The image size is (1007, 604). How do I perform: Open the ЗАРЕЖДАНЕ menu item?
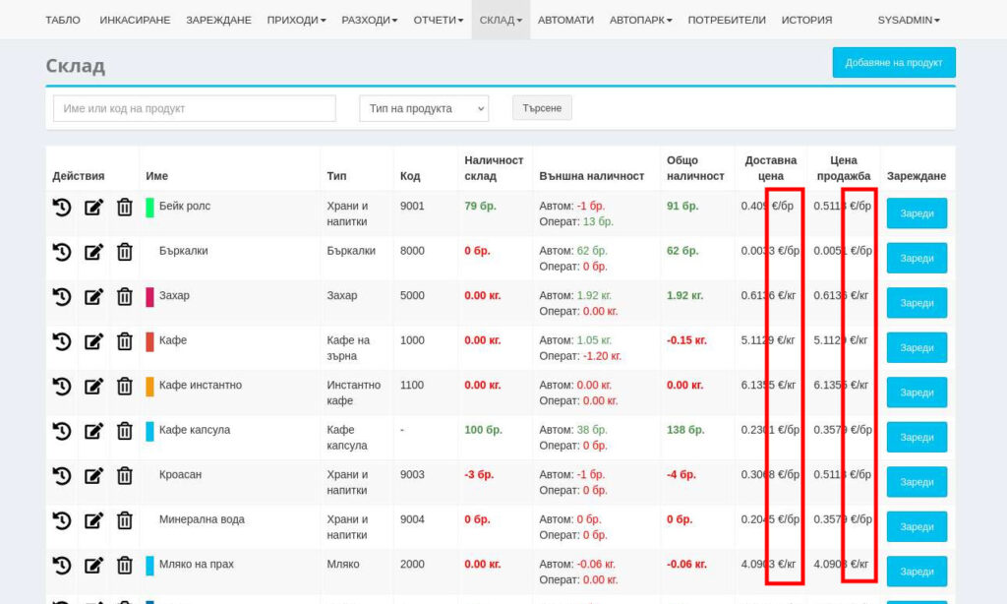[219, 20]
